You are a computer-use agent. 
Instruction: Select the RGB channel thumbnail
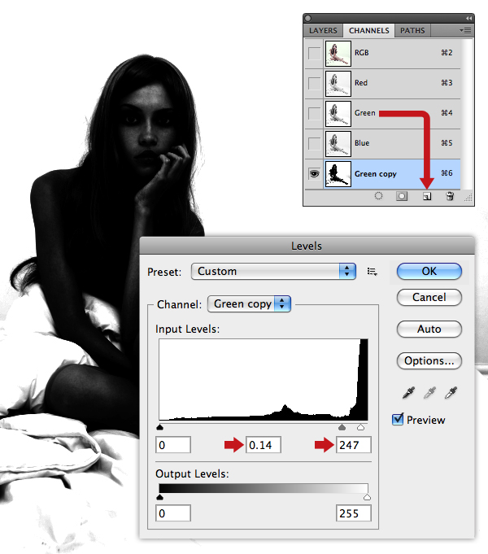(x=338, y=54)
